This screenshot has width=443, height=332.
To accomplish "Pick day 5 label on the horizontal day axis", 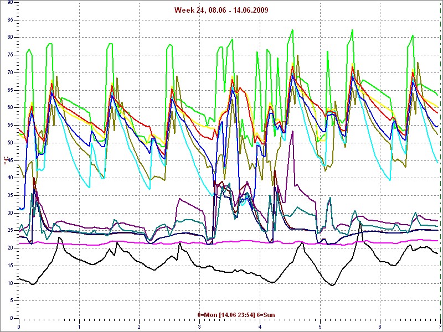I will coord(320,327).
